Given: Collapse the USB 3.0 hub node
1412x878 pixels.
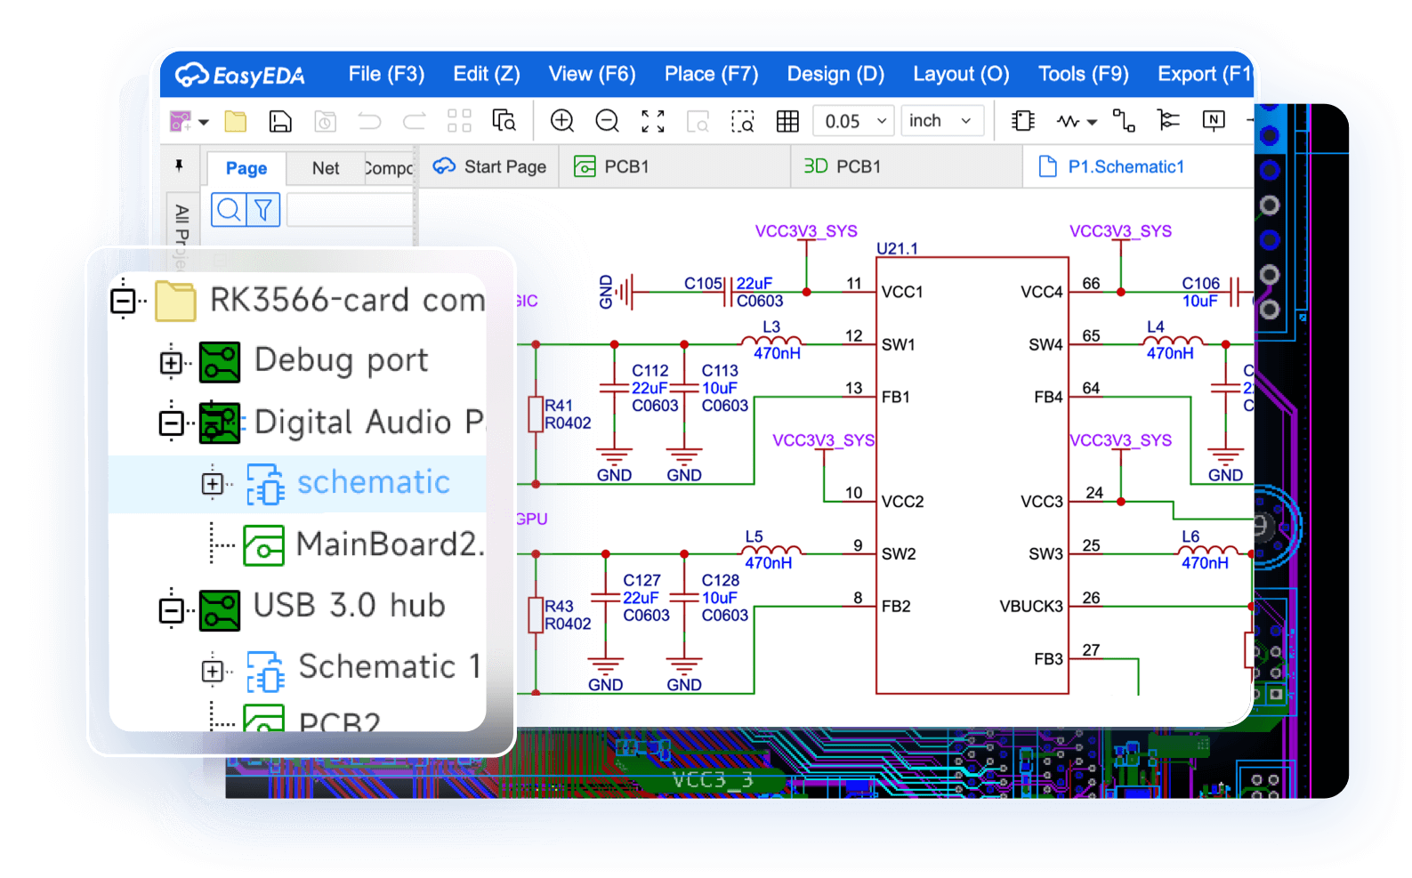Looking at the screenshot, I should click(171, 610).
